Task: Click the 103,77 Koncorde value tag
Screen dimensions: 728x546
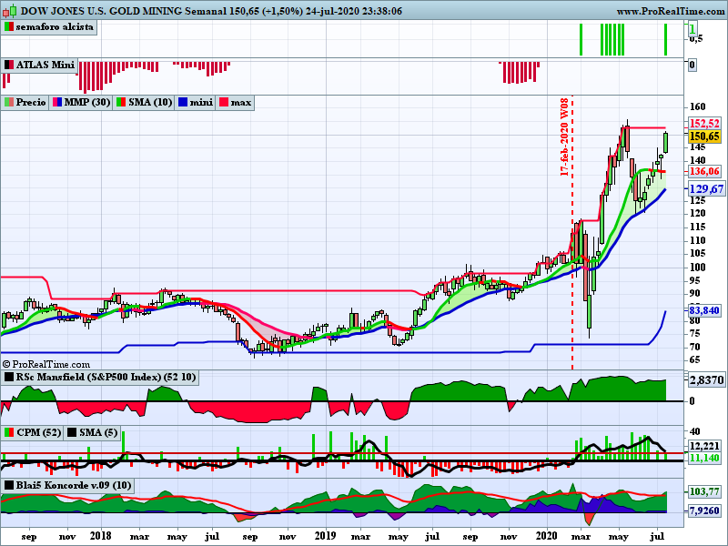Action: point(703,491)
